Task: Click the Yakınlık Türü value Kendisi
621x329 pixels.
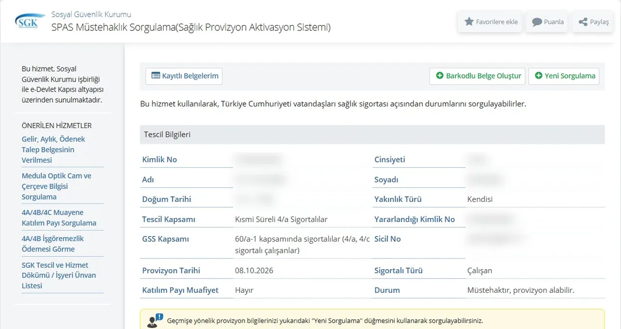Action: pyautogui.click(x=480, y=199)
